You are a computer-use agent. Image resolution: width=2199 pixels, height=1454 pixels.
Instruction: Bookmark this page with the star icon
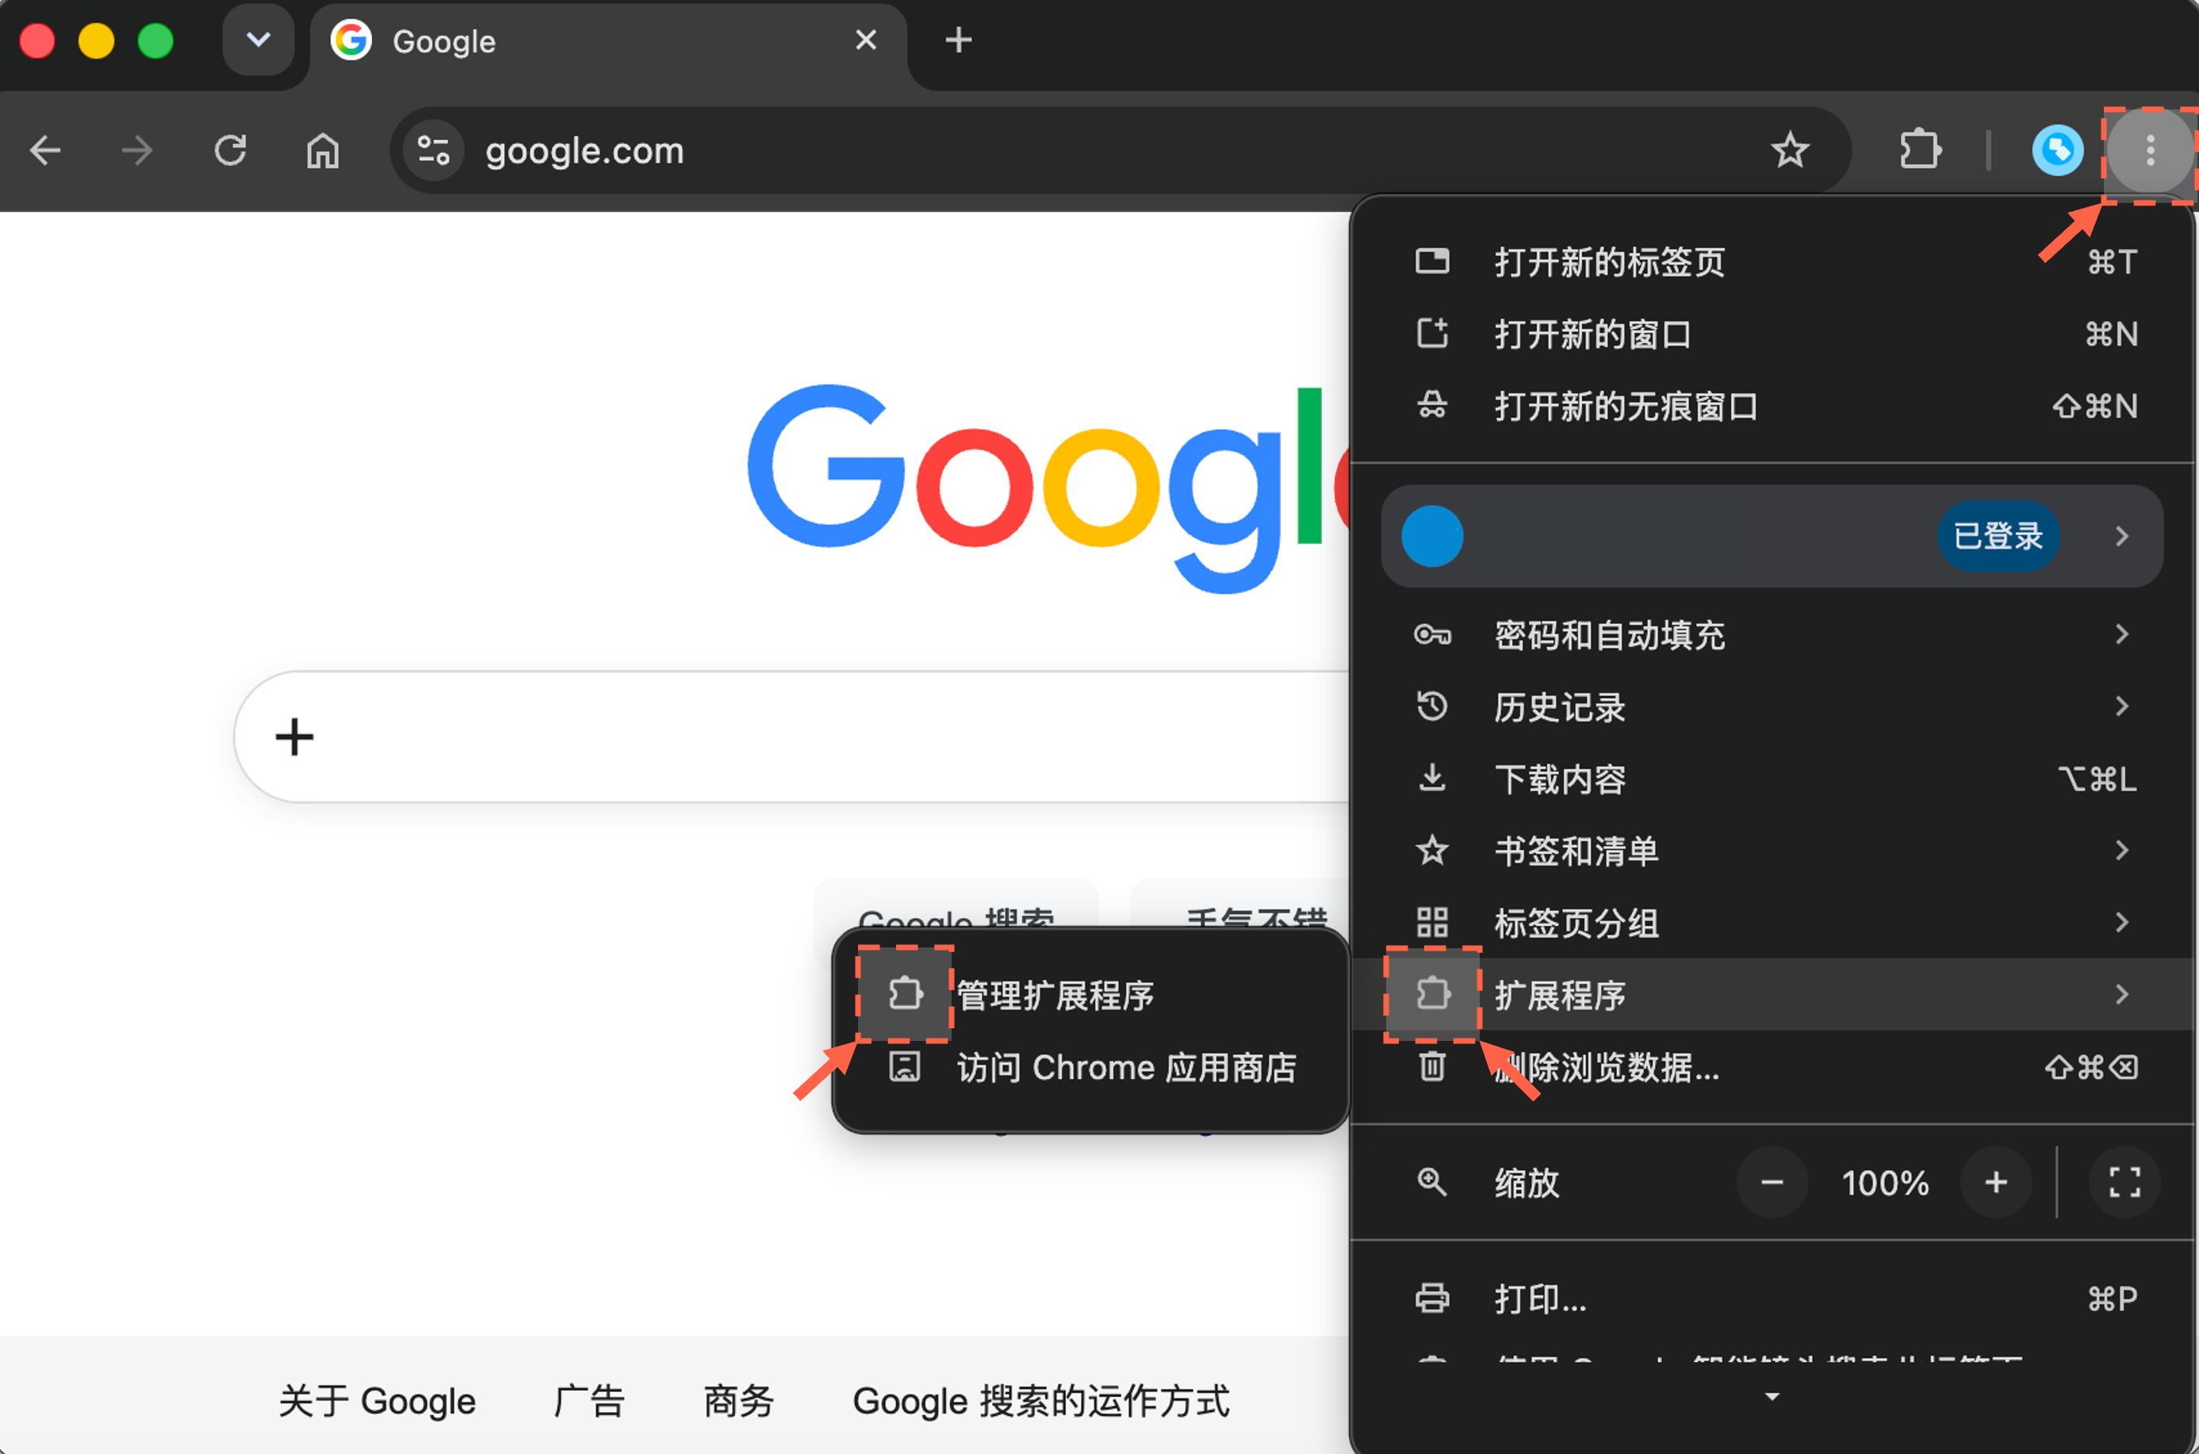[1790, 150]
